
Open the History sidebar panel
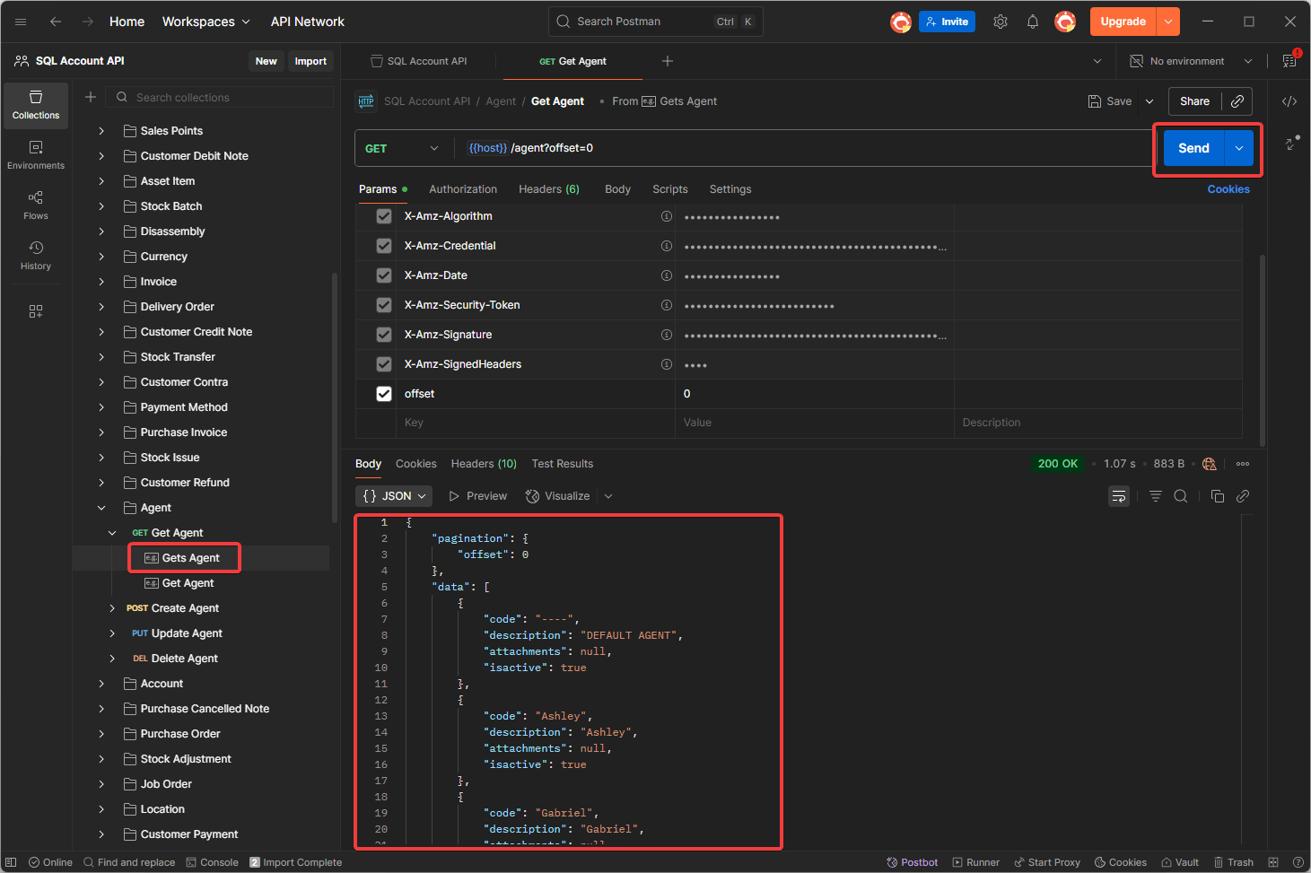pos(36,256)
